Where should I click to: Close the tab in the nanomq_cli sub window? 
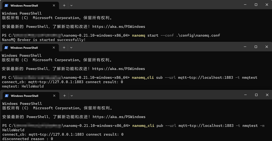[x=54, y=48]
